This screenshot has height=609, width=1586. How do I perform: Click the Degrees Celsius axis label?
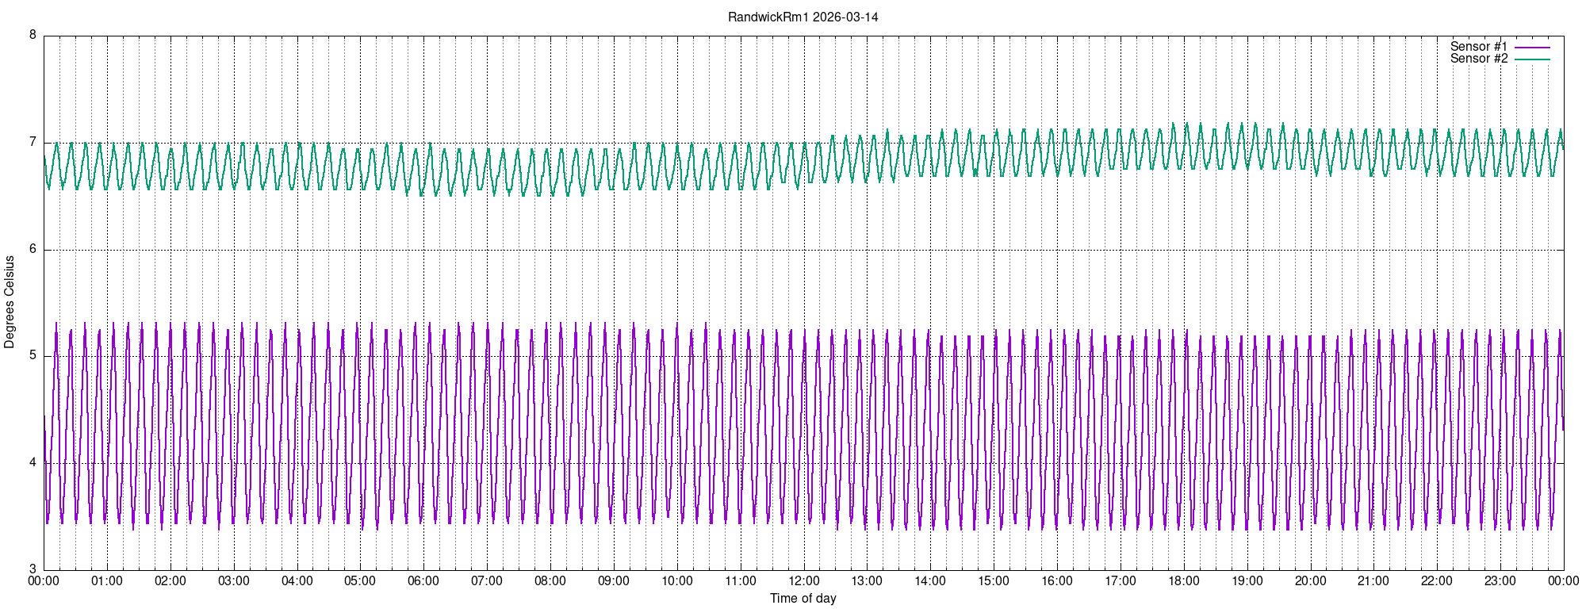(x=10, y=302)
